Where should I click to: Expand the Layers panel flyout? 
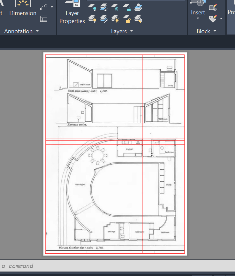[132, 31]
